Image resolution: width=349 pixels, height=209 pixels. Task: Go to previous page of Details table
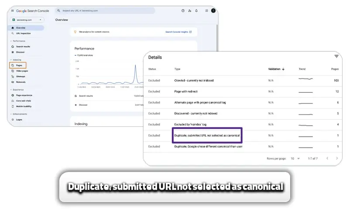[x=327, y=158]
